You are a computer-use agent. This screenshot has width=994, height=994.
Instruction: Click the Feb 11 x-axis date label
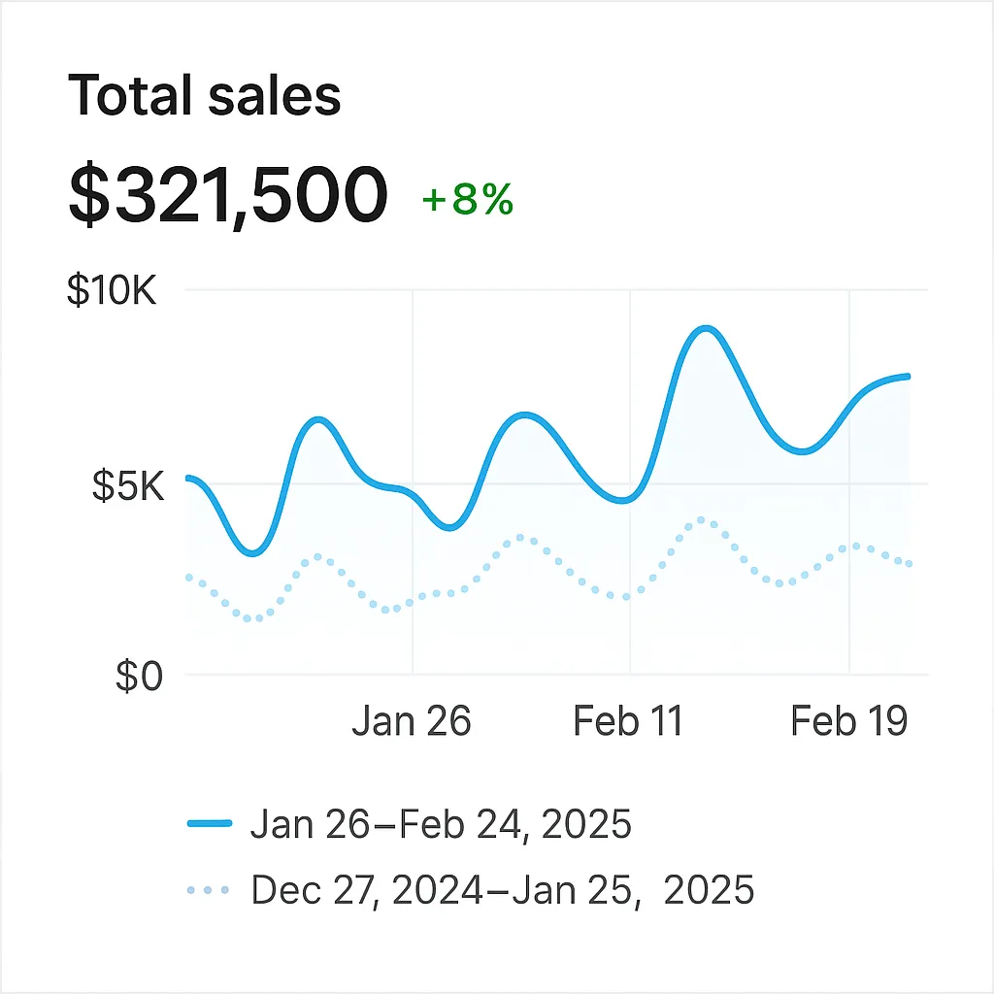629,722
